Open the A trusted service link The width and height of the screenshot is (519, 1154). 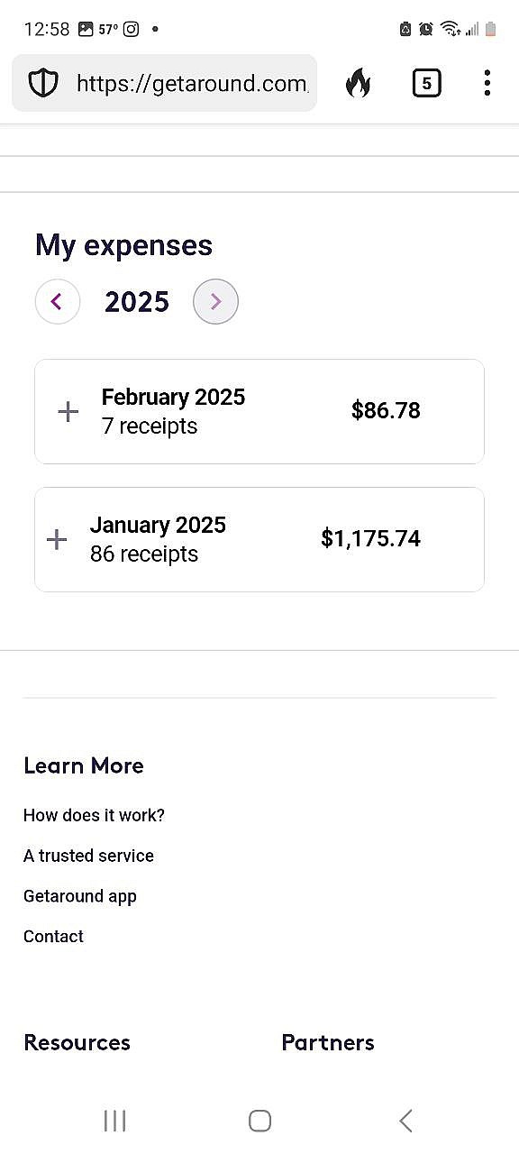pos(88,856)
